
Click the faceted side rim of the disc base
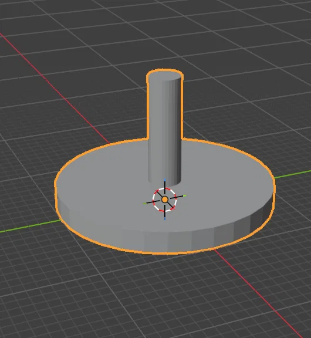tap(168, 241)
